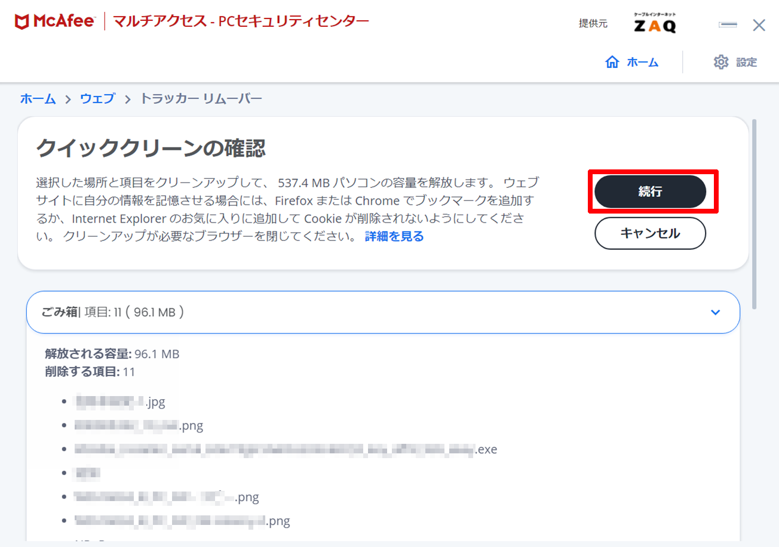Minimize the McAfee window
The height and width of the screenshot is (547, 779).
click(728, 25)
